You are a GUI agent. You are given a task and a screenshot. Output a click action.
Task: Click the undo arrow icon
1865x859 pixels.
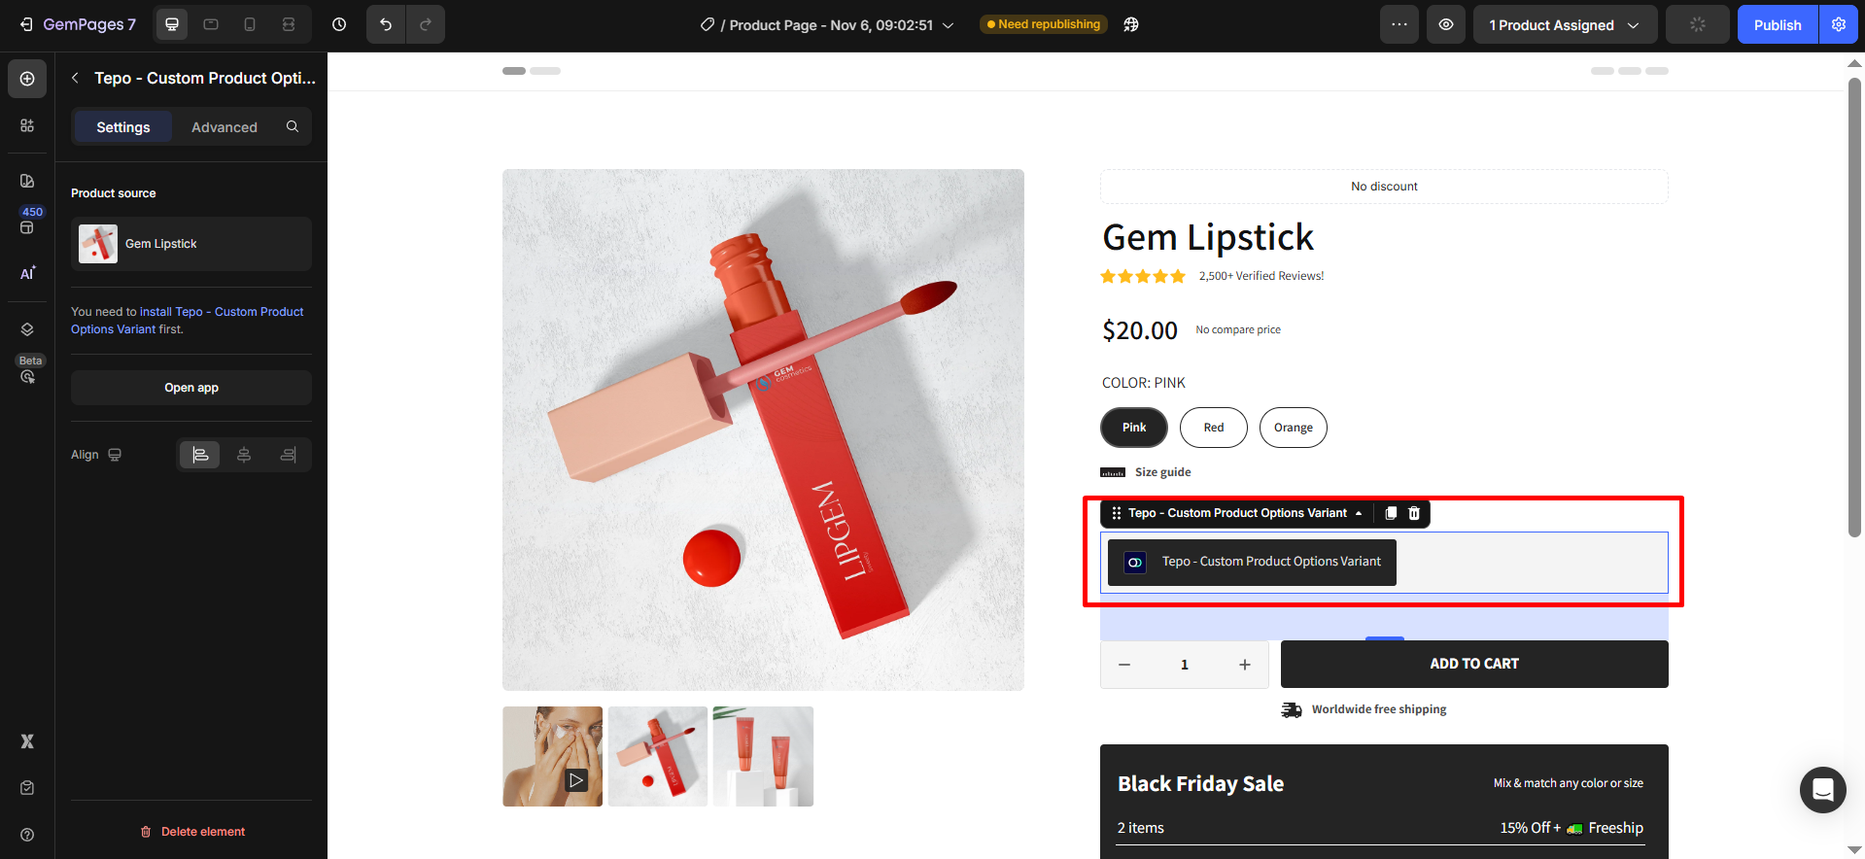pos(386,24)
